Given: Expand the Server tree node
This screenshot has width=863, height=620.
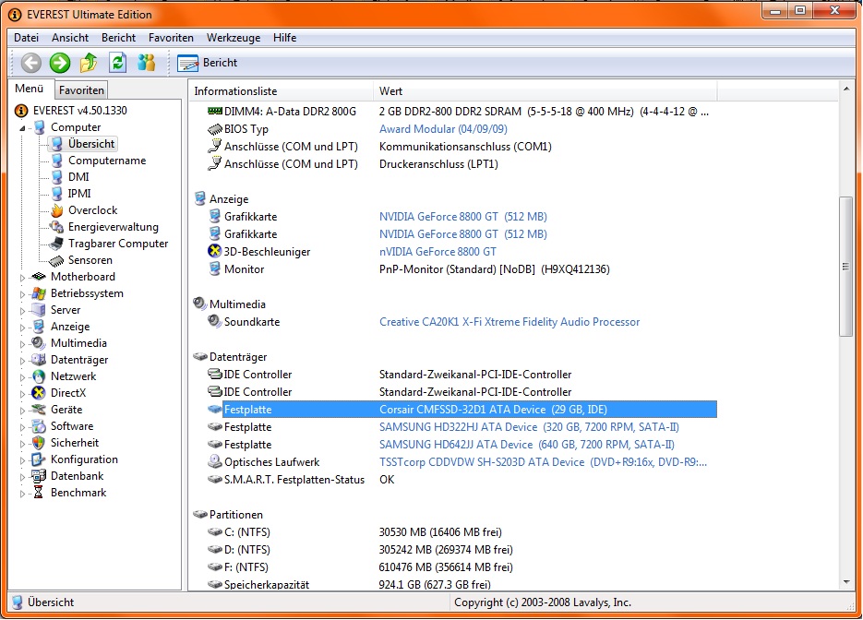Looking at the screenshot, I should click(22, 311).
